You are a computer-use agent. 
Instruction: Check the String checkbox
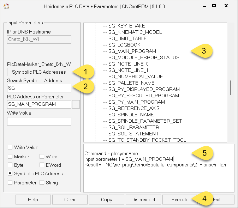pos(42,183)
